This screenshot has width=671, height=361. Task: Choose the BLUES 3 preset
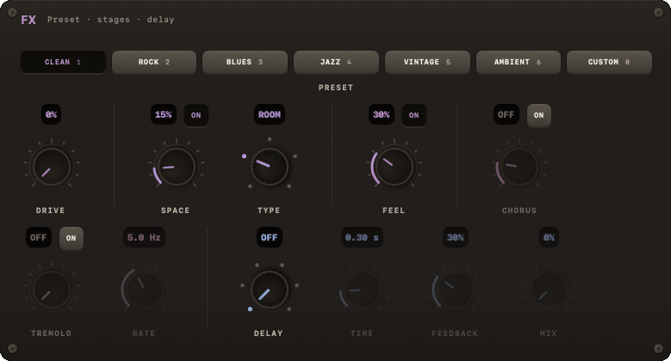245,62
